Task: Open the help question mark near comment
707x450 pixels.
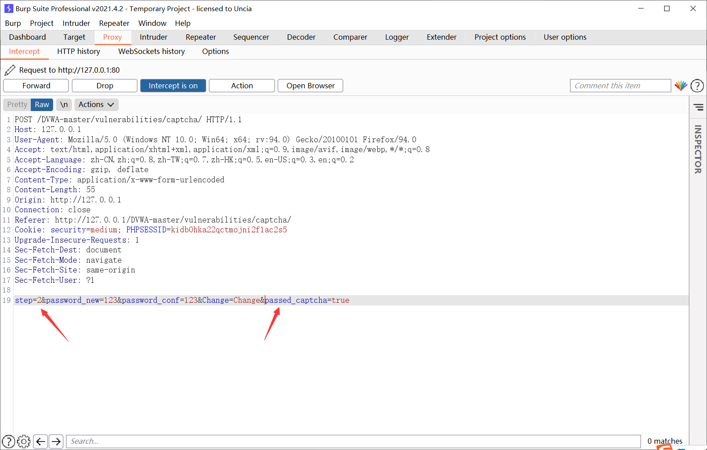Action: point(697,86)
